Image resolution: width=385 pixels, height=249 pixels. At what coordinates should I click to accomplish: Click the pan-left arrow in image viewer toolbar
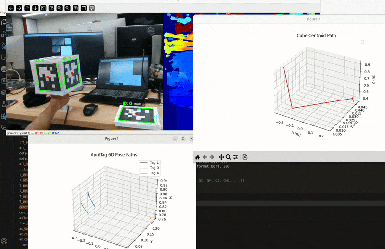10,8
